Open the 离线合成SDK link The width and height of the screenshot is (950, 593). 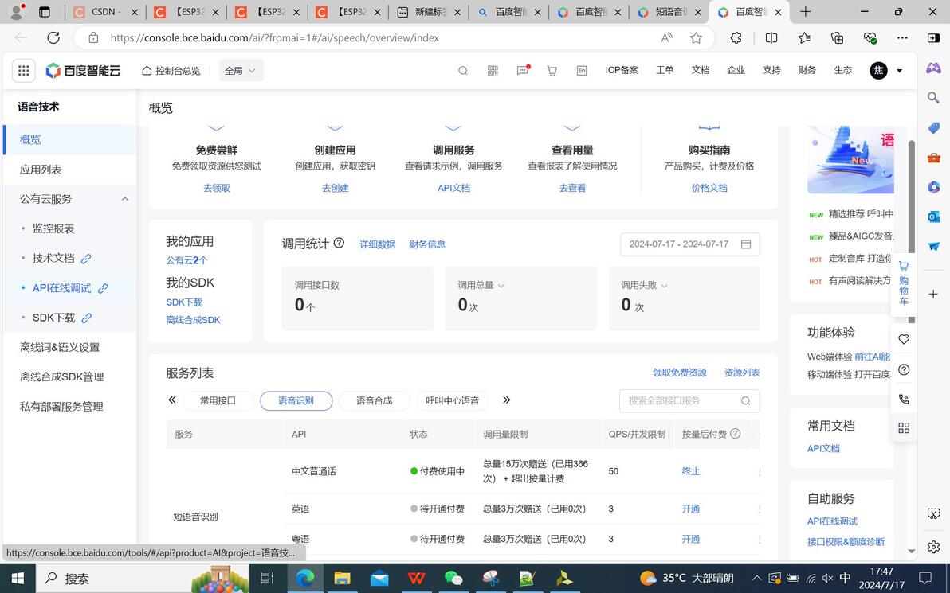tap(194, 319)
